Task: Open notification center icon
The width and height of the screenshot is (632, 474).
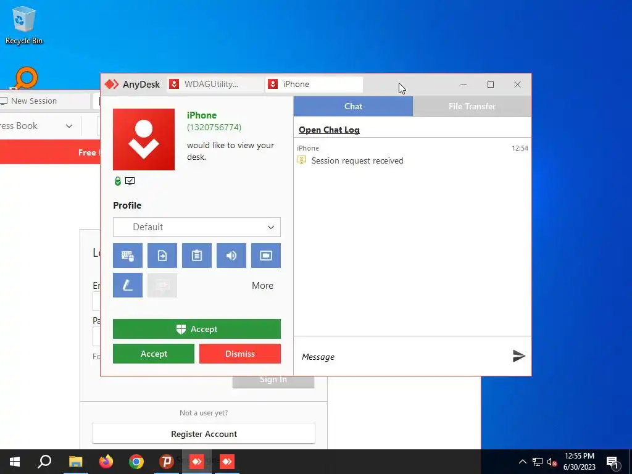Action: [x=613, y=462]
